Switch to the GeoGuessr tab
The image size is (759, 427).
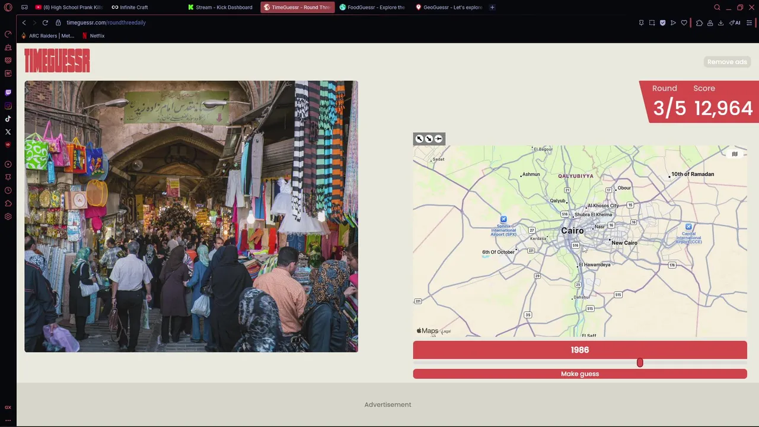pos(449,7)
